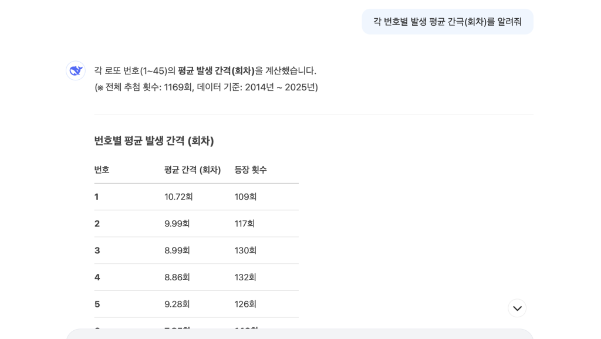Image resolution: width=601 pixels, height=339 pixels.
Task: Select the 117회 cell
Action: point(245,223)
